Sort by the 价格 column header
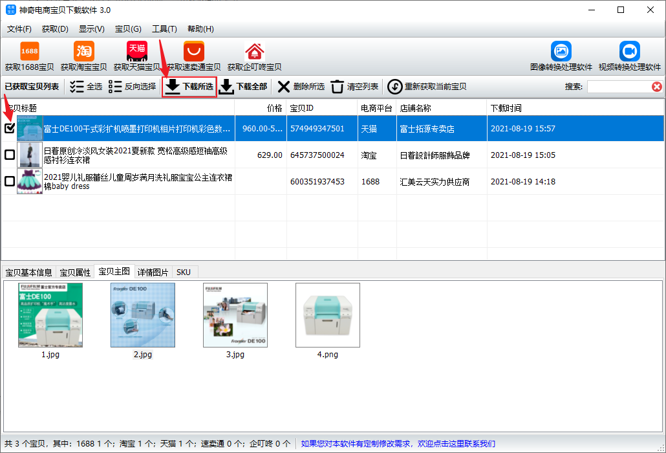This screenshot has width=666, height=453. pyautogui.click(x=261, y=108)
